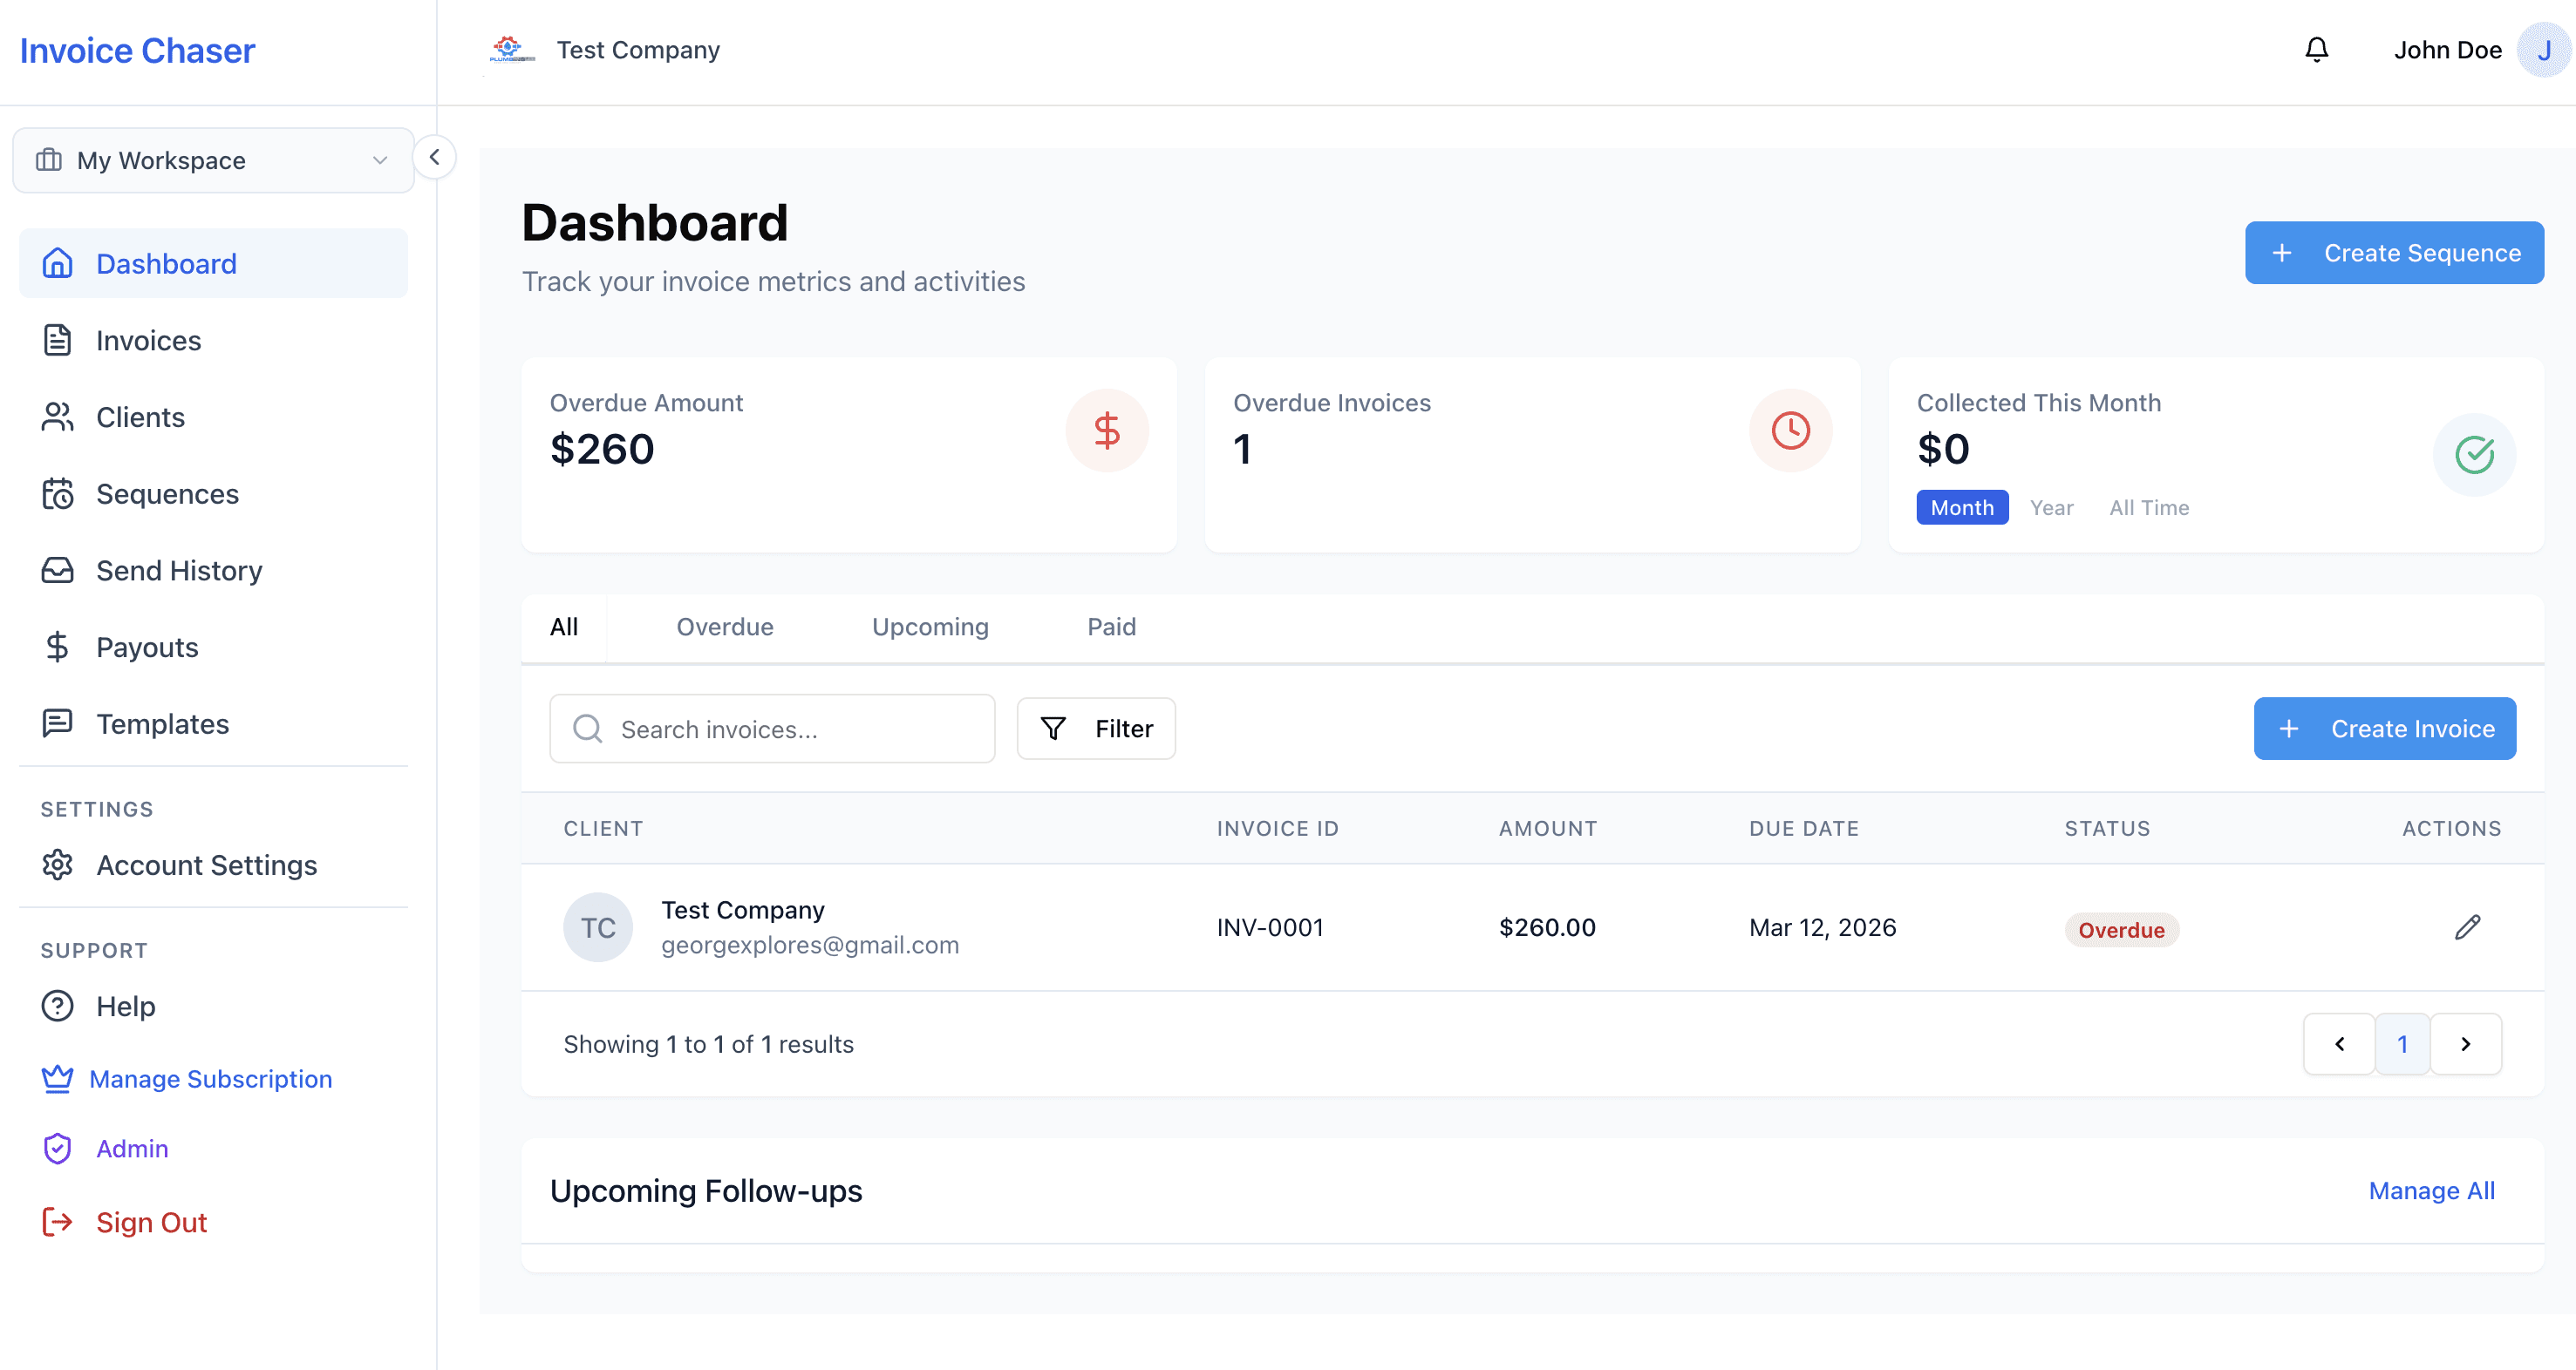Open the Manage All link
2576x1370 pixels.
click(x=2431, y=1190)
